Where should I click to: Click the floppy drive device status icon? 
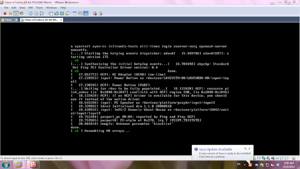click(x=259, y=158)
